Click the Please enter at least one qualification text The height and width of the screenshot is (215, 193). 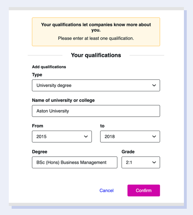pyautogui.click(x=96, y=38)
